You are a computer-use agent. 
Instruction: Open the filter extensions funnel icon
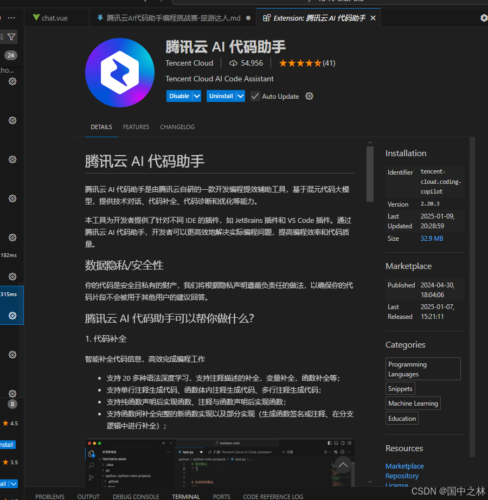pyautogui.click(x=11, y=37)
